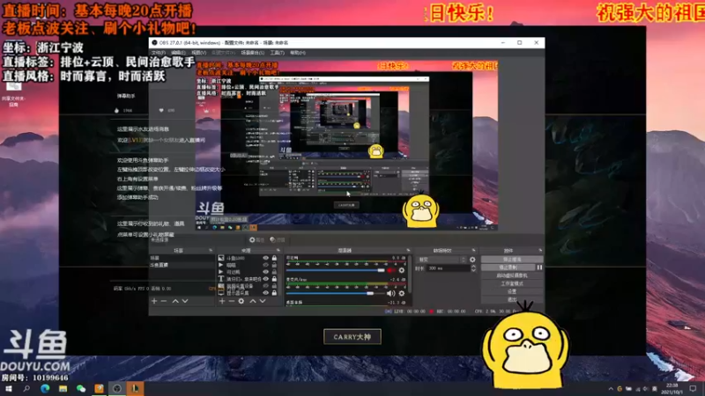
Task: Open the 编辑(E) menu in OBS
Action: (x=179, y=53)
